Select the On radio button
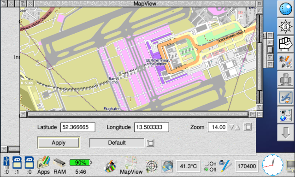Image resolution: width=295 pixels, height=177 pixels. point(206,164)
